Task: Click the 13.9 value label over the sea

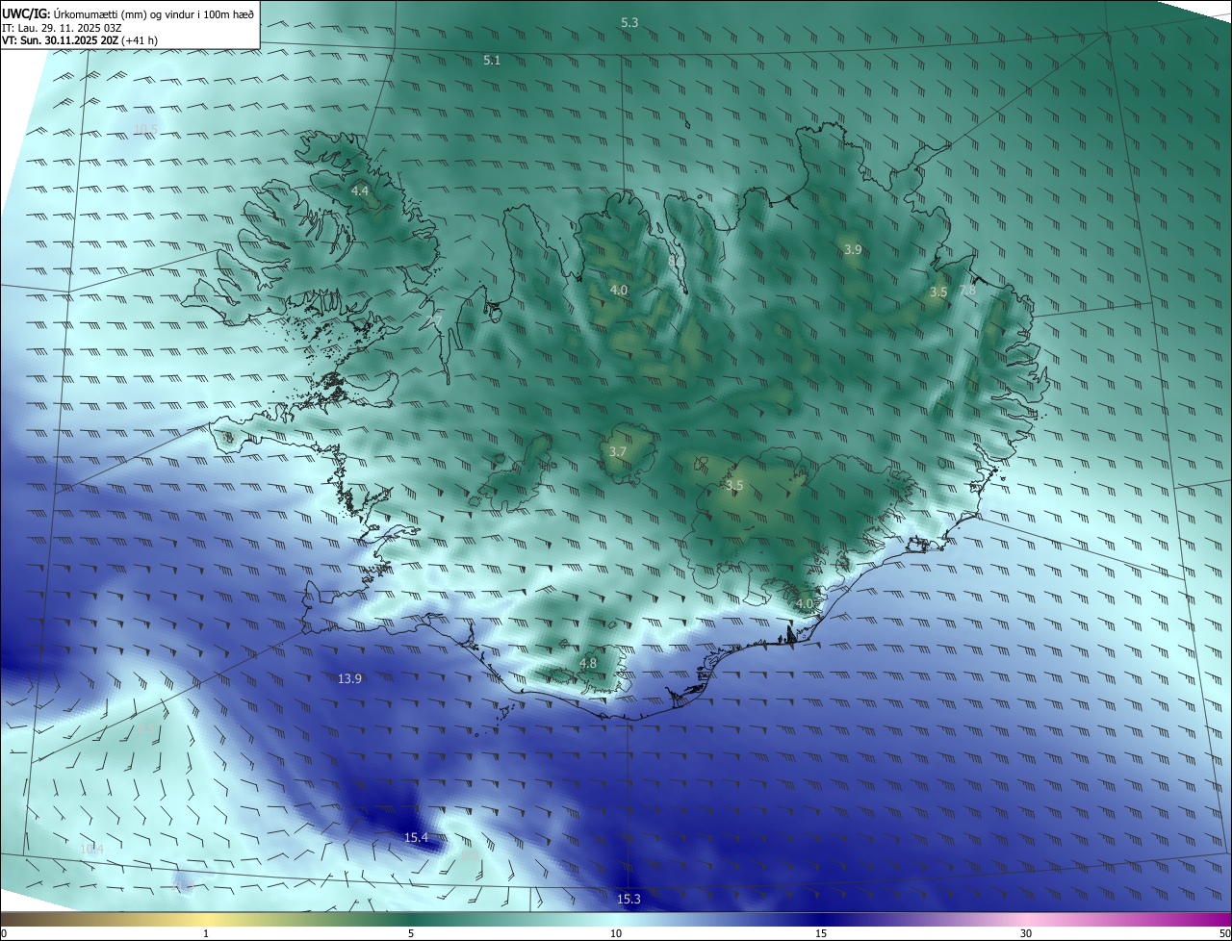Action: tap(349, 679)
